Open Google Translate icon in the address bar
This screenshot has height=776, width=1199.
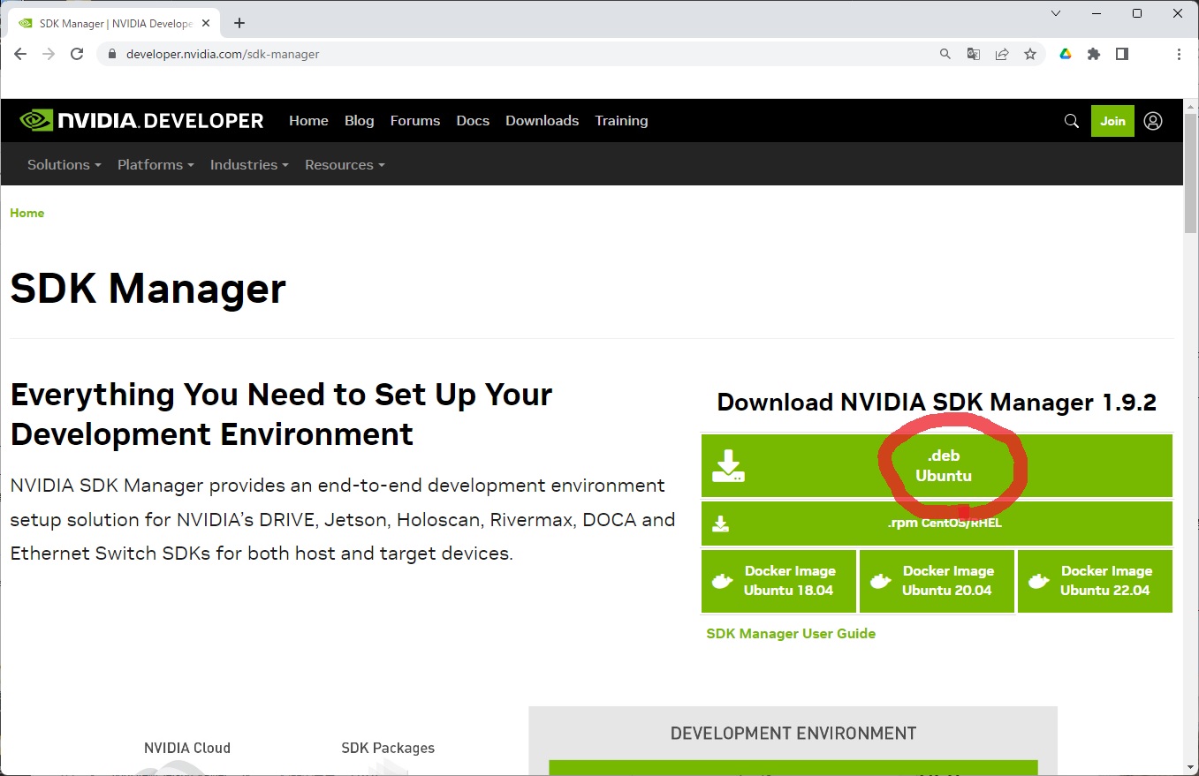click(973, 54)
